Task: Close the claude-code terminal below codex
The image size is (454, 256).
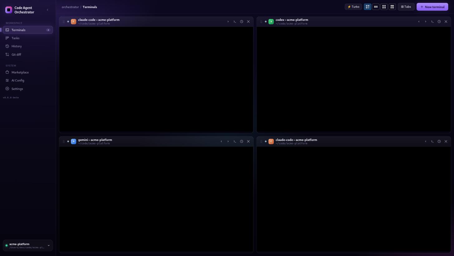Action: (x=446, y=141)
